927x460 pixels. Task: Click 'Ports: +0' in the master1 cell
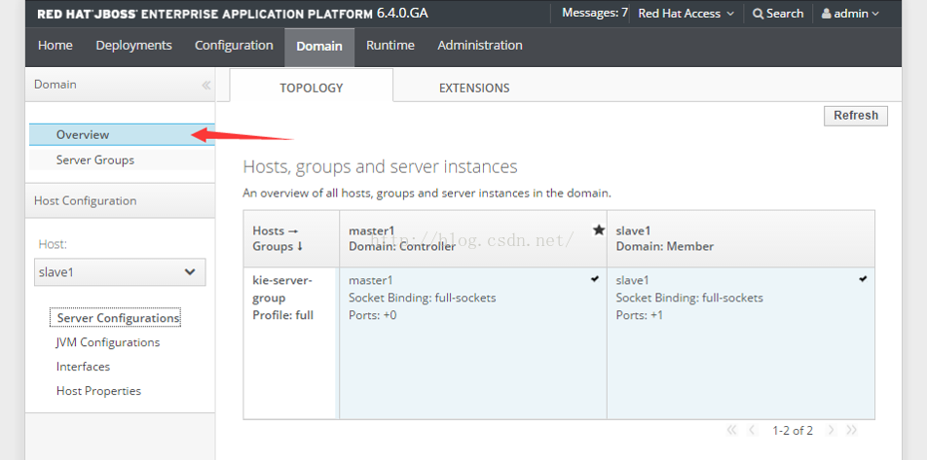click(372, 315)
